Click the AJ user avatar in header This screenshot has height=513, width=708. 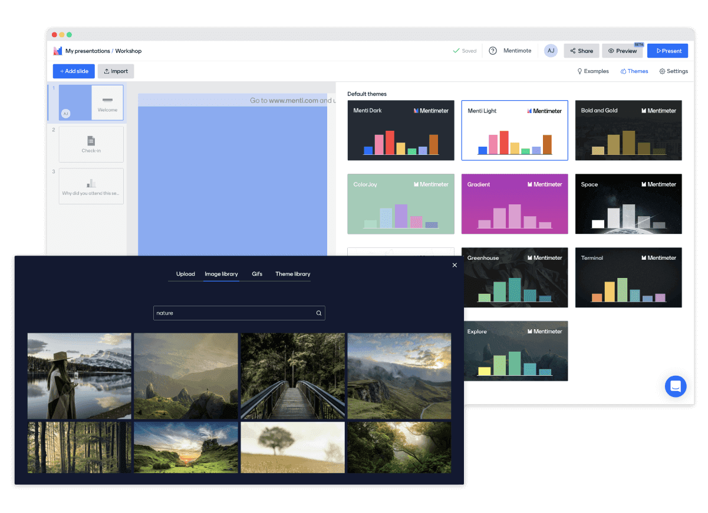[x=551, y=51]
